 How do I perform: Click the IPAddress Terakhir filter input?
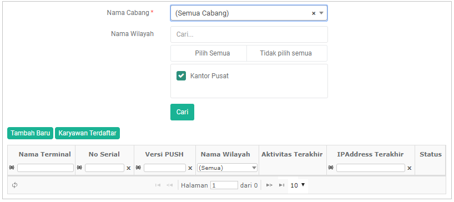click(371, 168)
